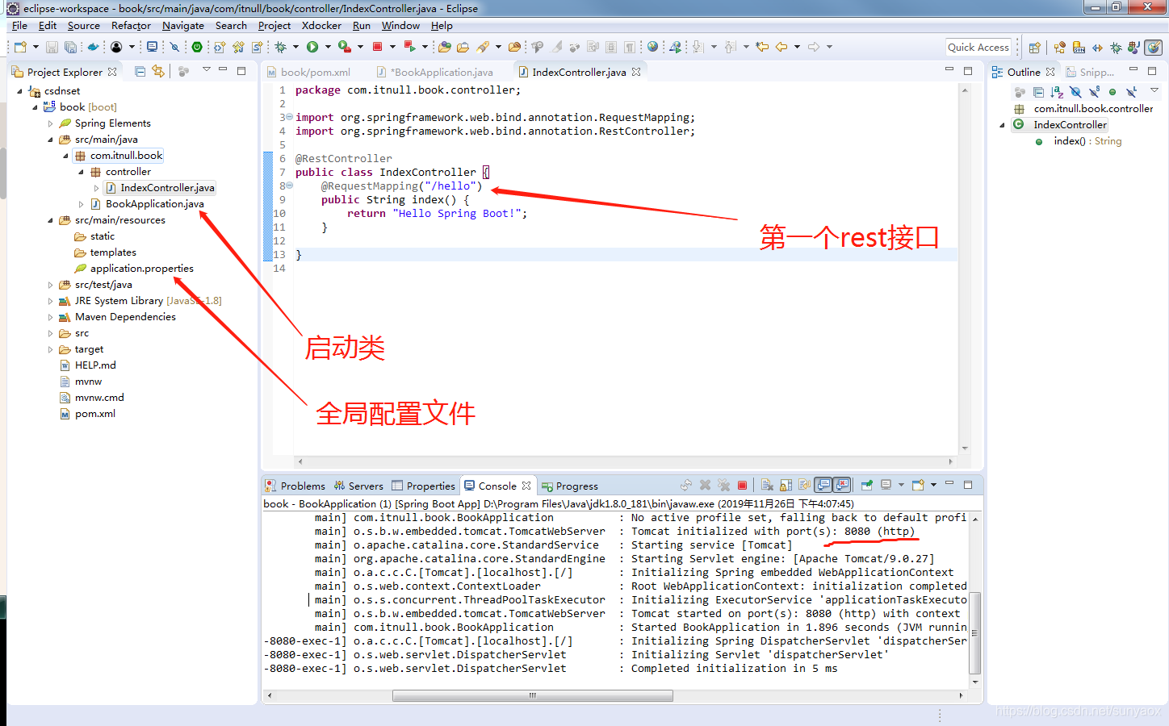The width and height of the screenshot is (1169, 726).
Task: Open the web browser globe icon
Action: click(x=652, y=47)
